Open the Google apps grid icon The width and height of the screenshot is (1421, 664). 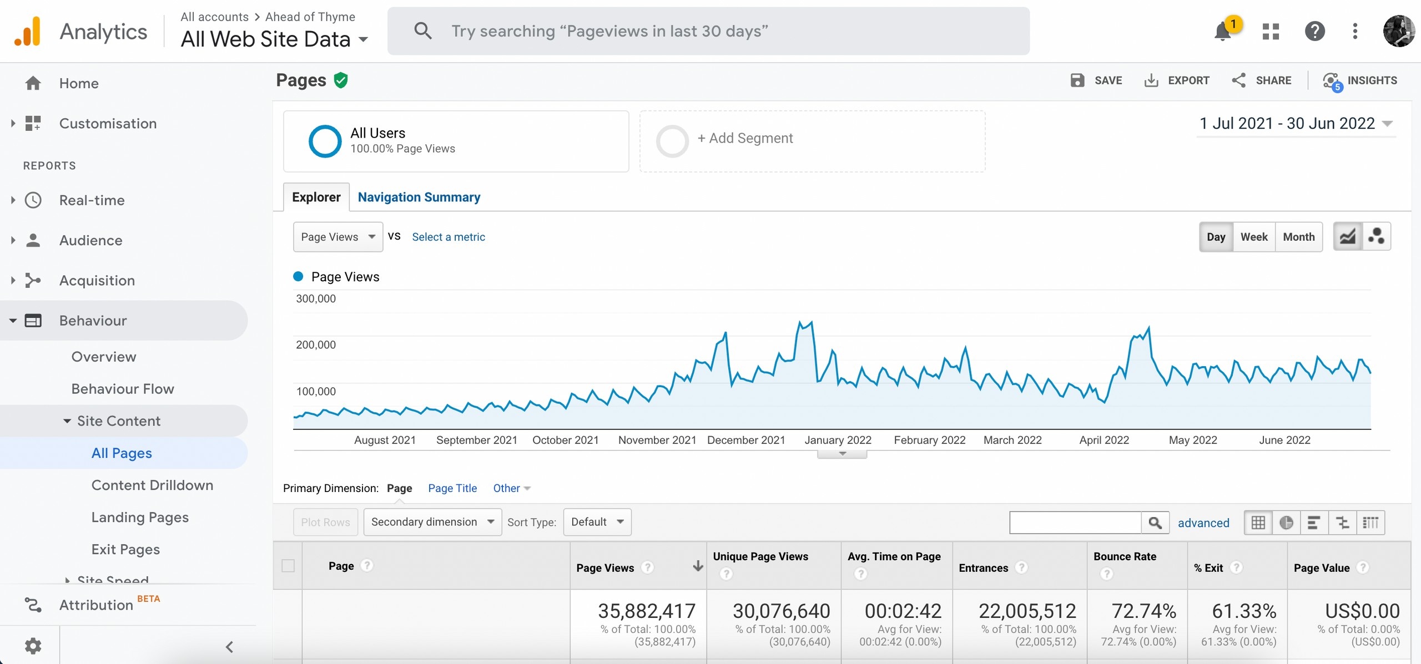pyautogui.click(x=1271, y=32)
